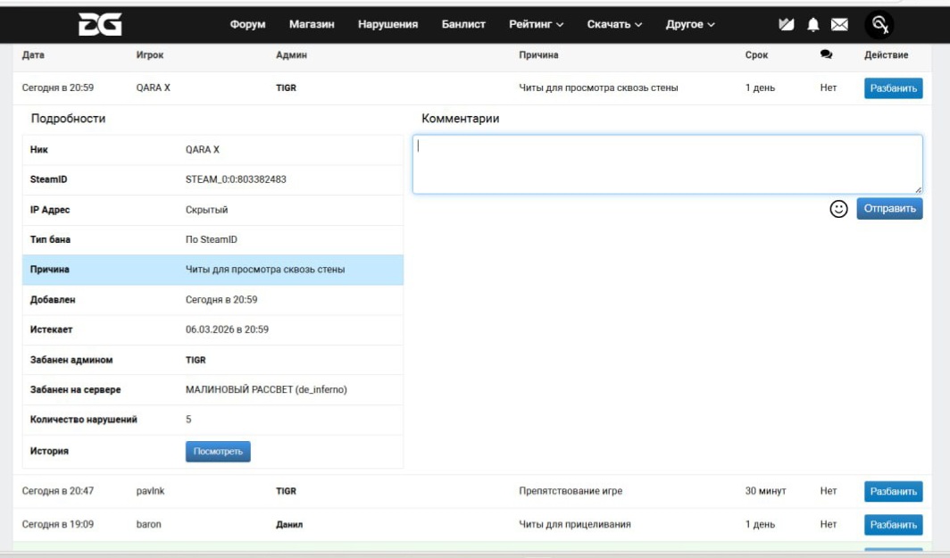Click the comments column speech-bubble icon
The width and height of the screenshot is (950, 558).
[x=826, y=55]
